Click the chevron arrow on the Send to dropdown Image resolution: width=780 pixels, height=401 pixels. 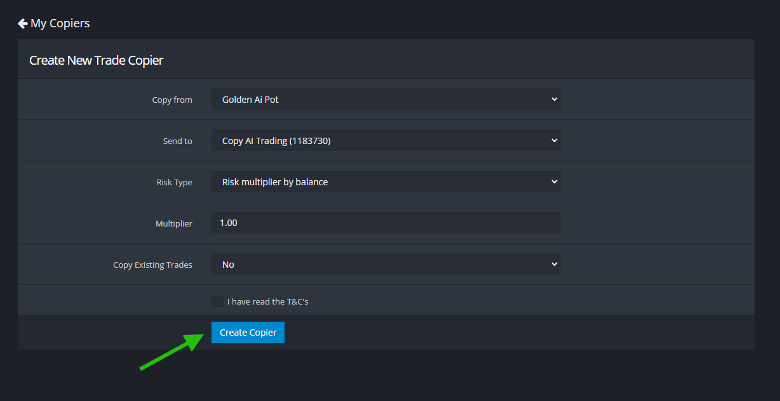(554, 140)
